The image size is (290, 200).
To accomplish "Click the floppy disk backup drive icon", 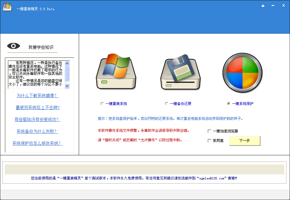I will click(180, 72).
